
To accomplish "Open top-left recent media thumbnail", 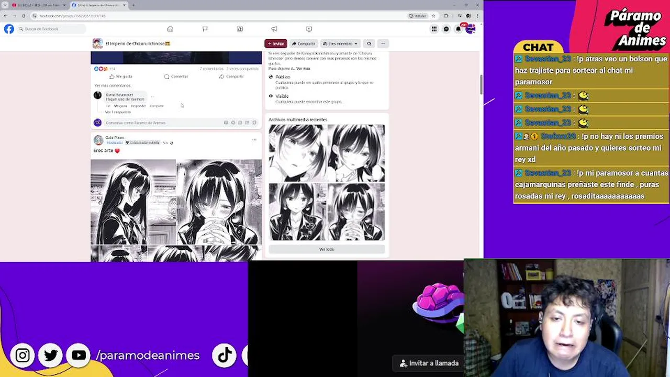I will (x=297, y=153).
